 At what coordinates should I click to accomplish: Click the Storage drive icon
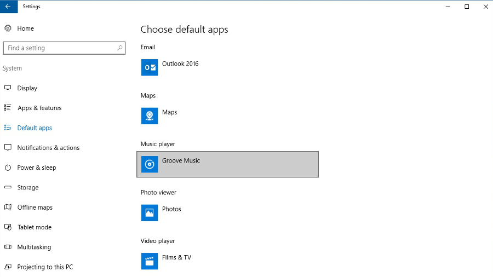coord(8,187)
